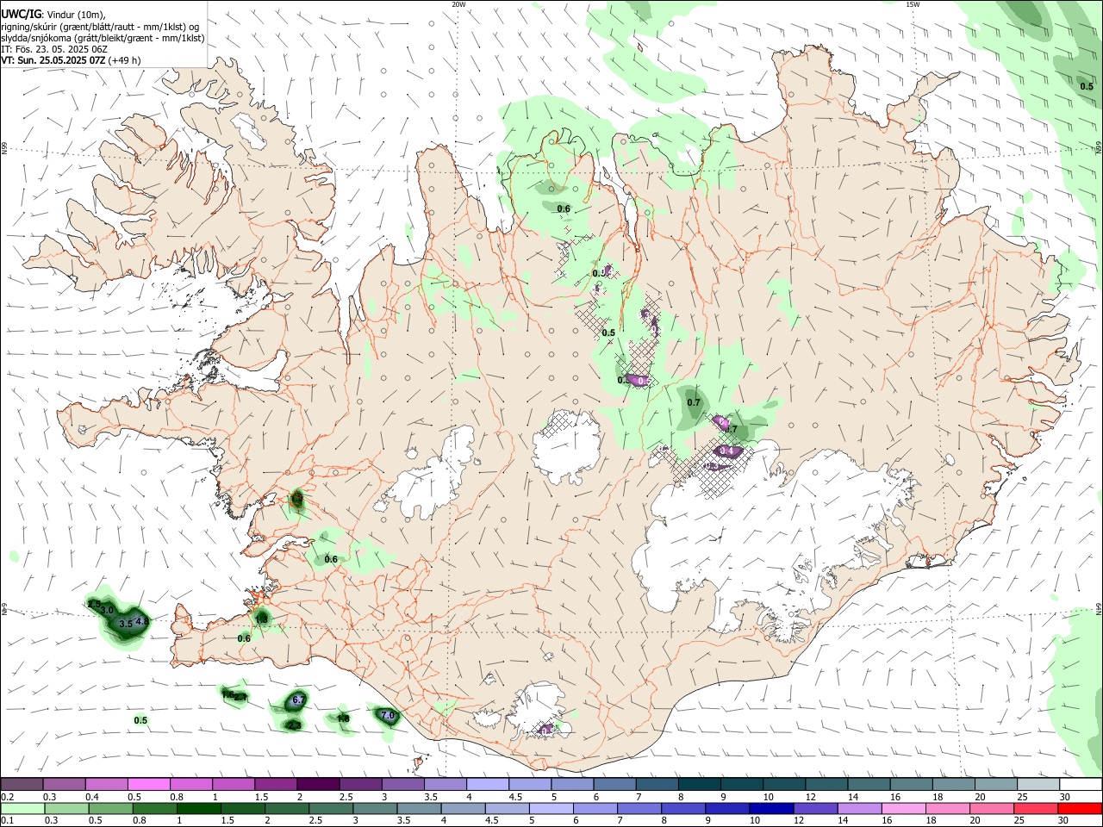Viewport: 1103px width, 827px height.
Task: Click the 'UWC/IG' title text
Action: (21, 13)
